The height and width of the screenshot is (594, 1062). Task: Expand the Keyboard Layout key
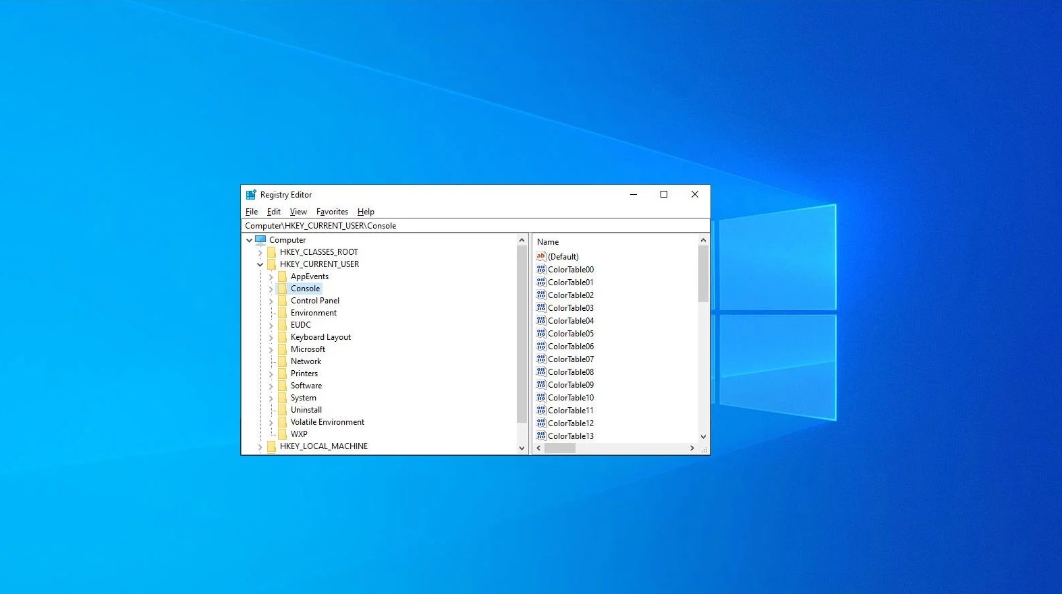[x=271, y=338]
